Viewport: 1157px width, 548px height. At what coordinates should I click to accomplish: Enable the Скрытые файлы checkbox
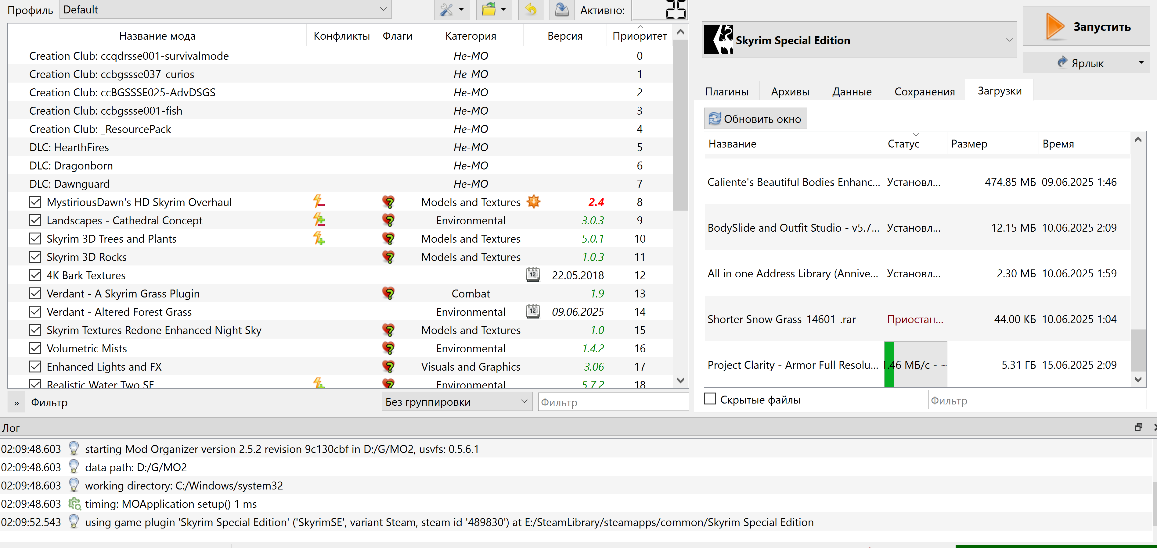[x=710, y=399]
